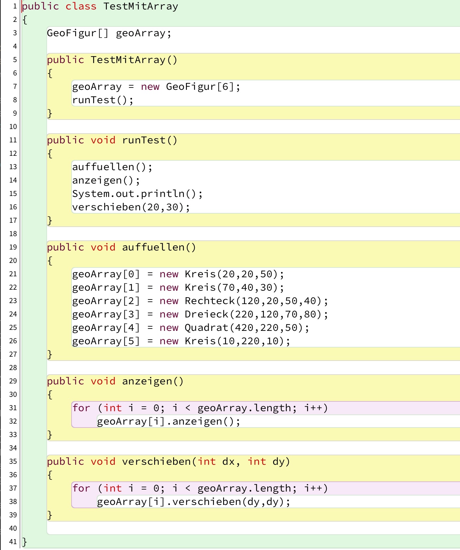The width and height of the screenshot is (460, 550).
Task: Click the public void auffuellen() method header
Action: (121, 248)
